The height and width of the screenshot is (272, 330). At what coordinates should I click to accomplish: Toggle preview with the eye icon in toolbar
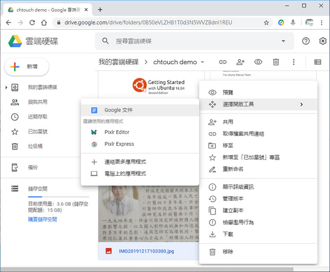coord(258,62)
